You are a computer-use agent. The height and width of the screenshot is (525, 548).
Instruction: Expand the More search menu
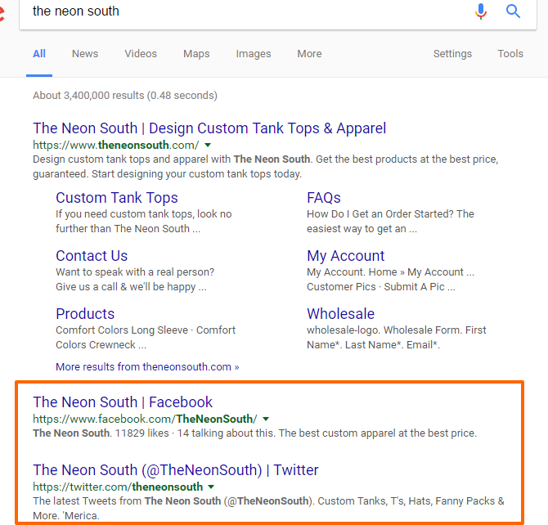[x=309, y=53]
